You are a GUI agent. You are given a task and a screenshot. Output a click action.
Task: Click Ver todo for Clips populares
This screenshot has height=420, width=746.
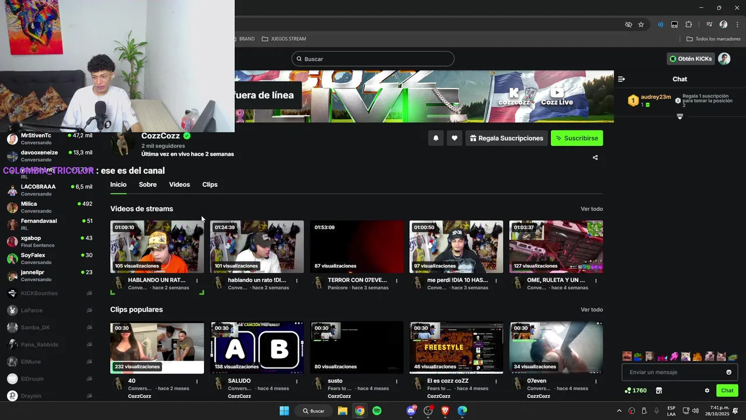[592, 310]
